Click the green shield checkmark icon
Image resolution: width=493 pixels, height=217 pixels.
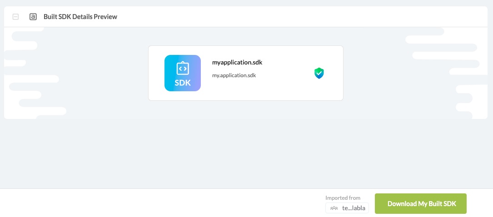click(319, 73)
